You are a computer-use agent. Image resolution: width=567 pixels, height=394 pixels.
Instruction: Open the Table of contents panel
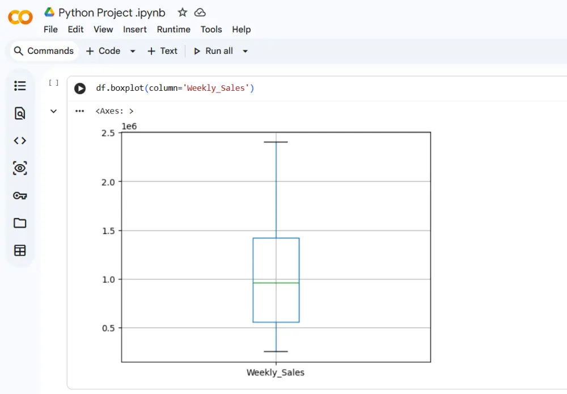pos(20,86)
